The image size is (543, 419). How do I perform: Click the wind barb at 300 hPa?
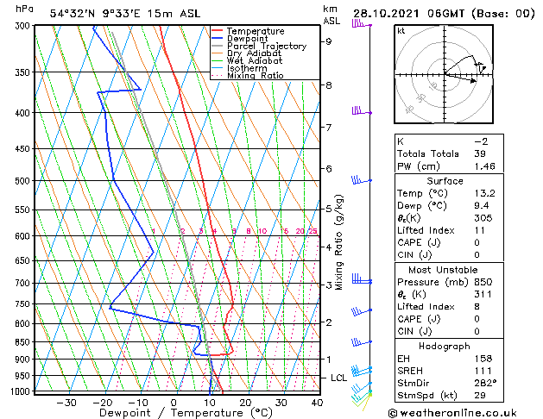(362, 24)
